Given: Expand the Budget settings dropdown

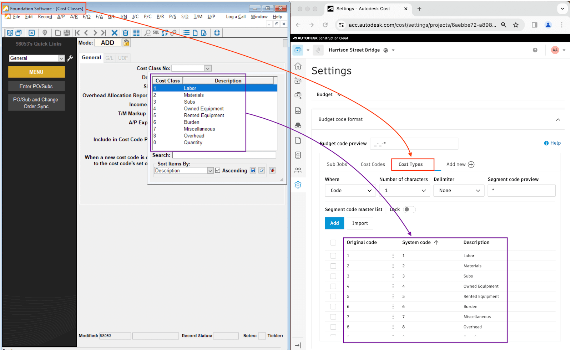Looking at the screenshot, I should click(x=329, y=94).
